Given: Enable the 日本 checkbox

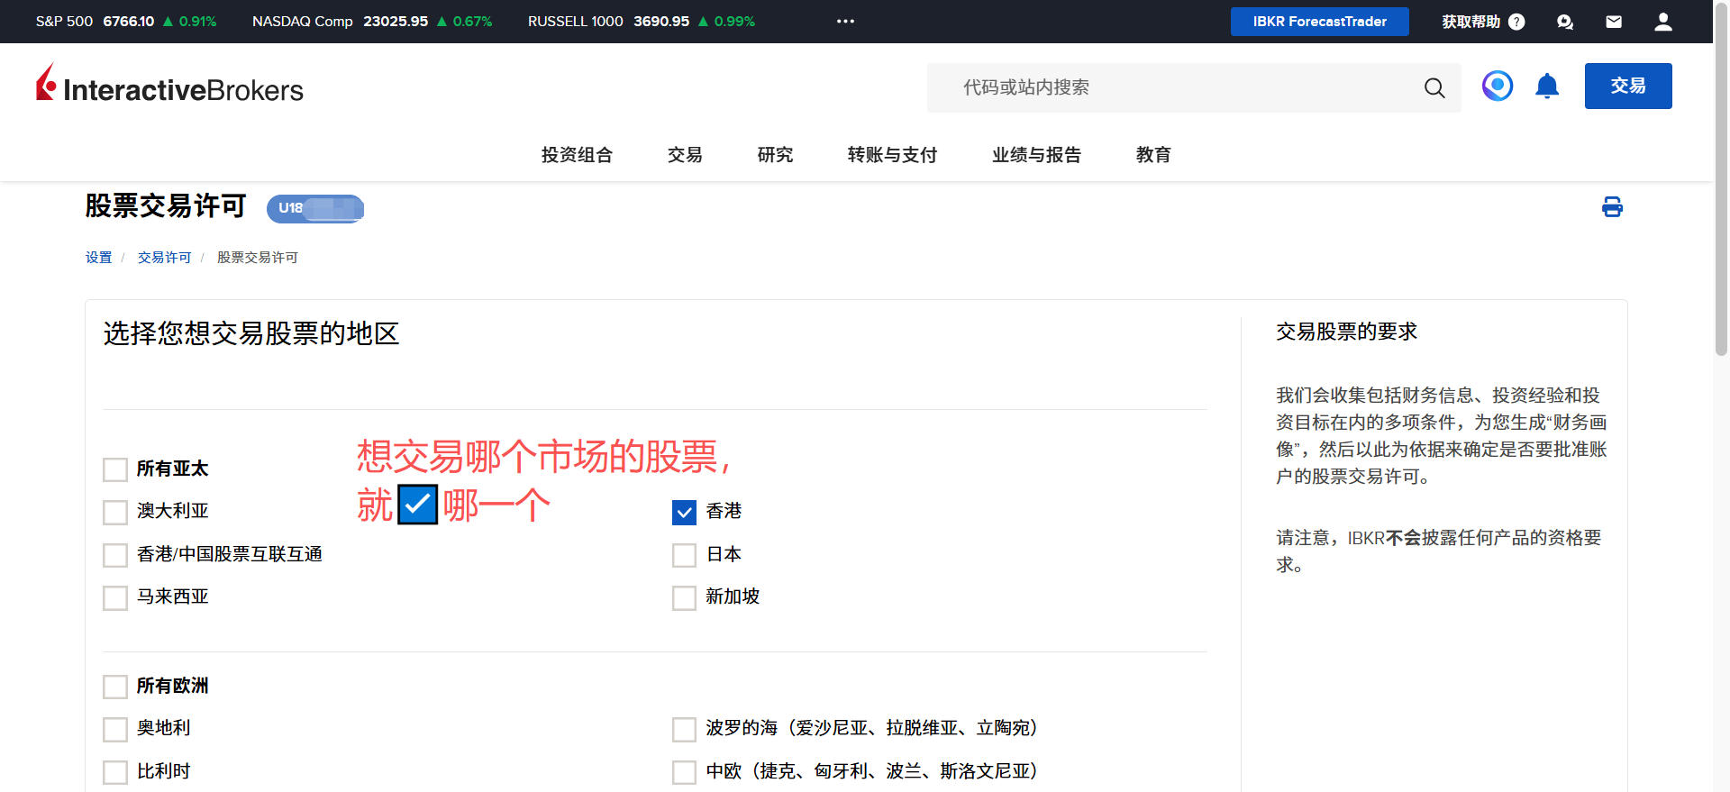Looking at the screenshot, I should click(x=684, y=555).
